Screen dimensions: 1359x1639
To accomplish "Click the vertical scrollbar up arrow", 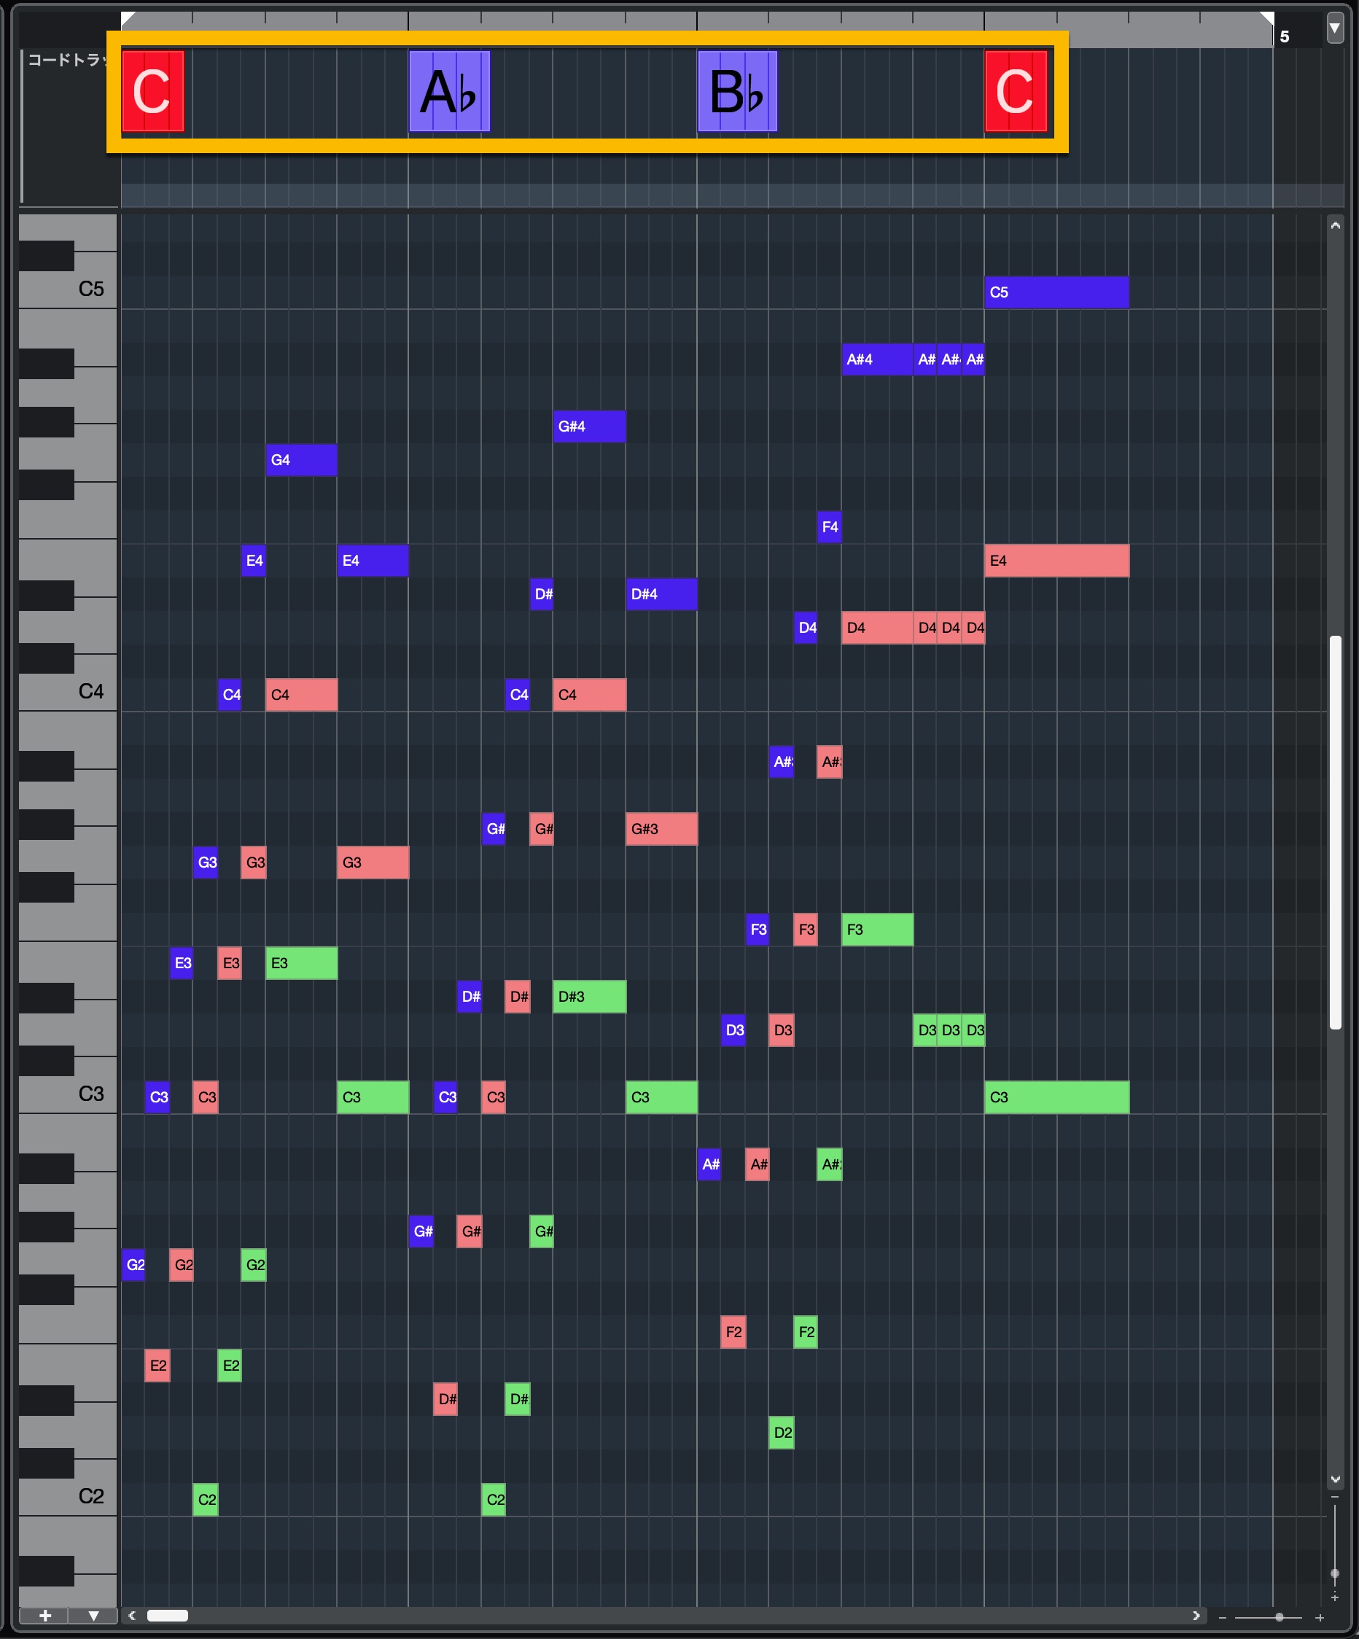I will tap(1336, 225).
